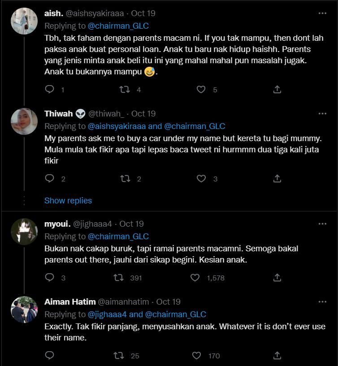Viewport: 338px width, 366px height.
Task: Share aish.'s tweet
Action: pyautogui.click(x=277, y=90)
